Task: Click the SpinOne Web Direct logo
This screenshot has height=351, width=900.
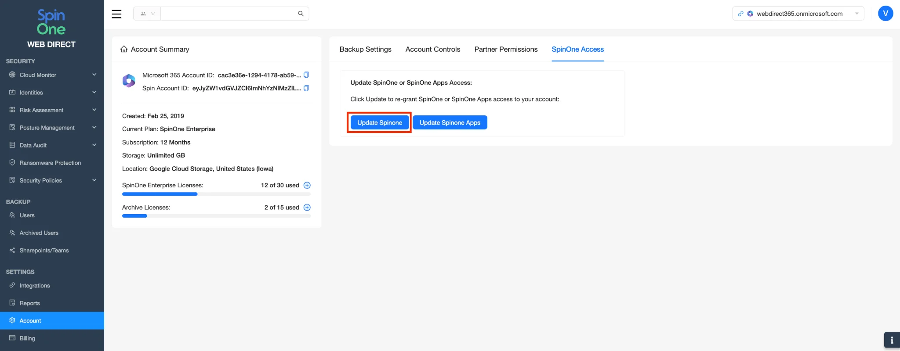Action: click(51, 29)
